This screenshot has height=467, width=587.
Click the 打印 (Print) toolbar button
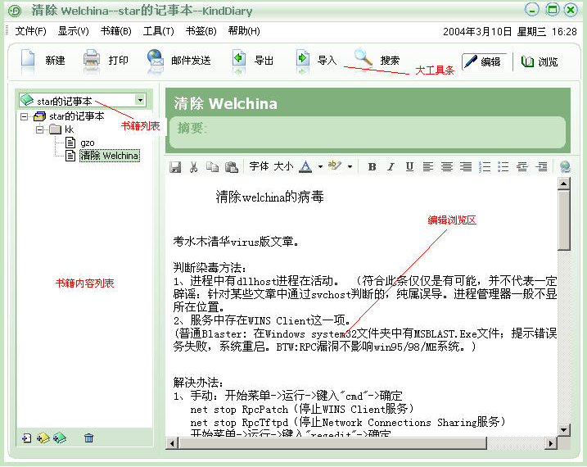tap(106, 61)
